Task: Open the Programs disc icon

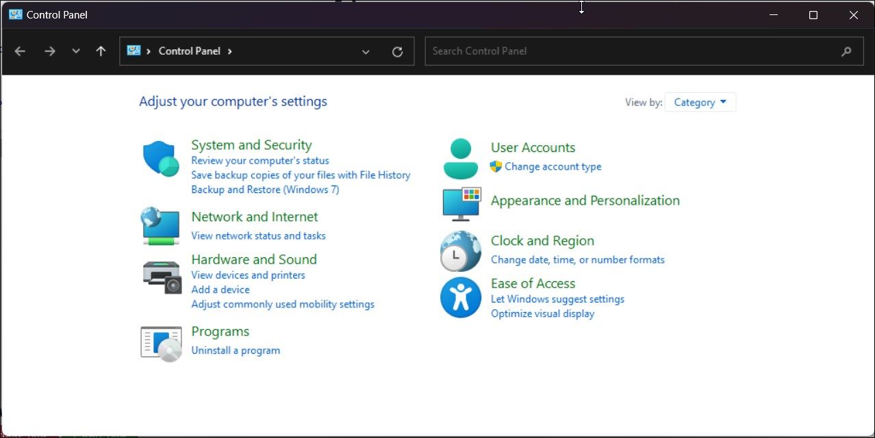Action: point(162,344)
